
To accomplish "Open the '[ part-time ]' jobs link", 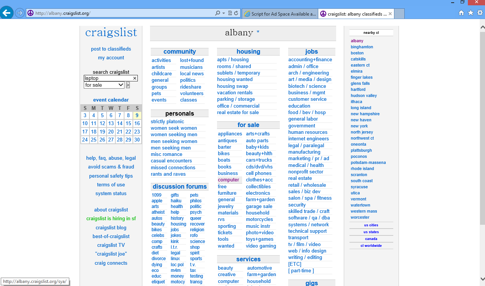I will (x=301, y=271).
